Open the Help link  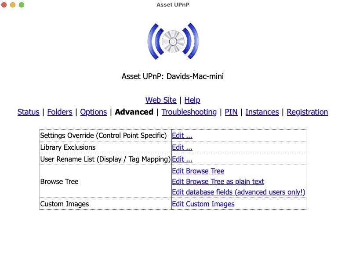click(192, 100)
